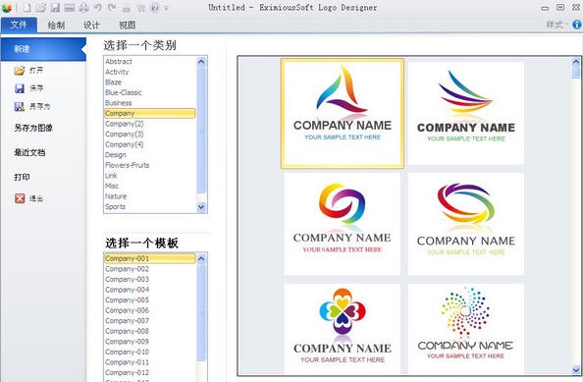Viewport: 583px width, 382px height.
Task: Select Company(3) in the category list
Action: click(x=150, y=135)
